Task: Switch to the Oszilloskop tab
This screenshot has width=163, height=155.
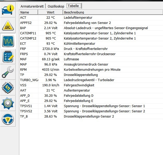Action: point(56,6)
